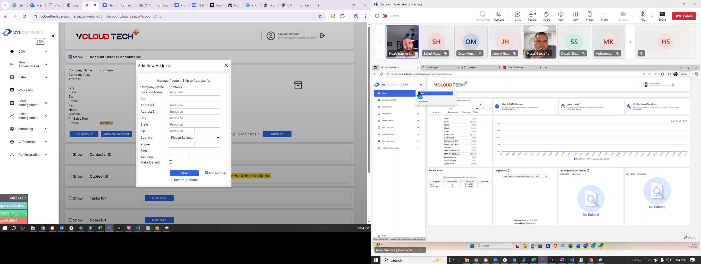Show next participants with right arrow

pyautogui.click(x=630, y=42)
